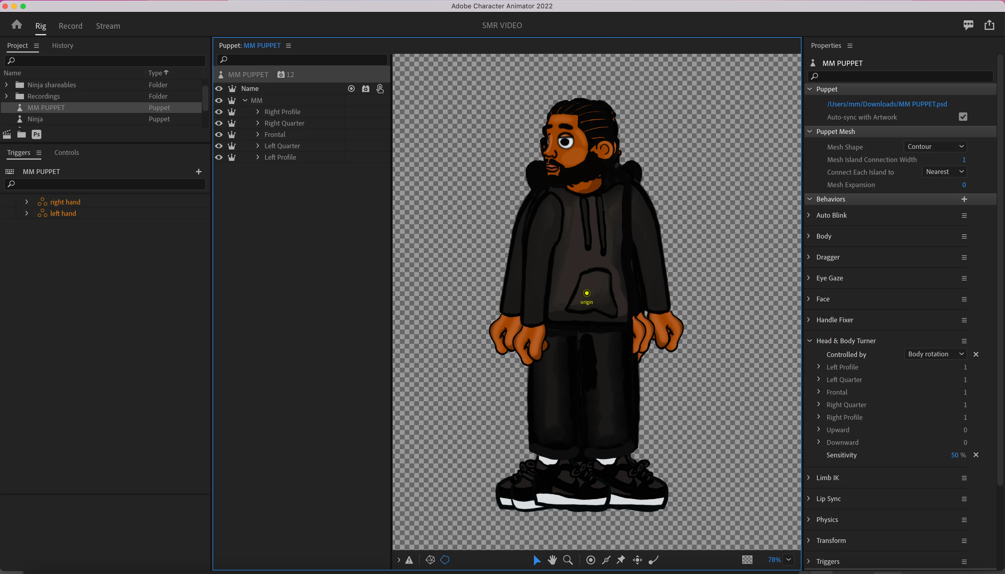Viewport: 1005px width, 574px height.
Task: Hide the Left Profile layer
Action: coord(218,157)
